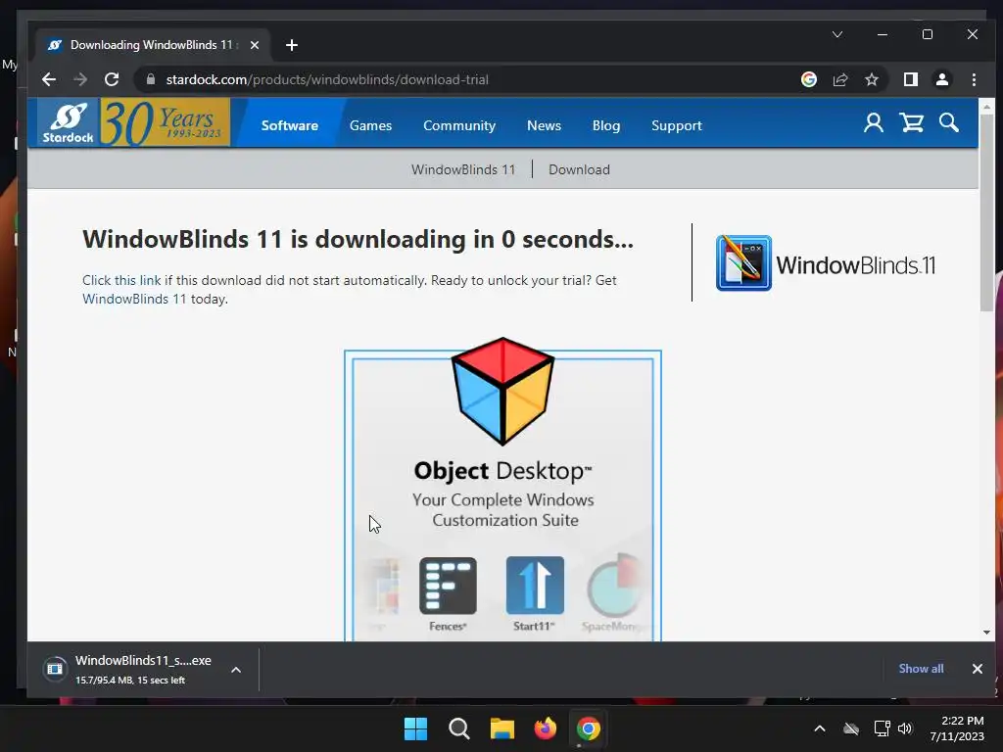
Task: Close the downloads bar
Action: point(977,668)
